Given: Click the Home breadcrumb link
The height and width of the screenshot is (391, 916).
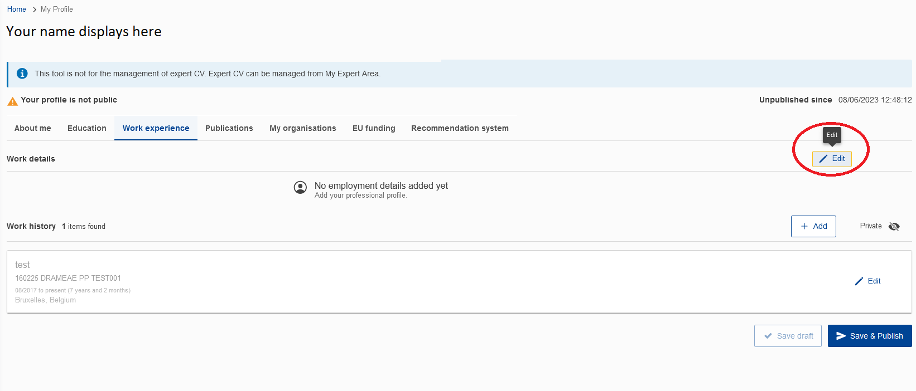Looking at the screenshot, I should 17,9.
